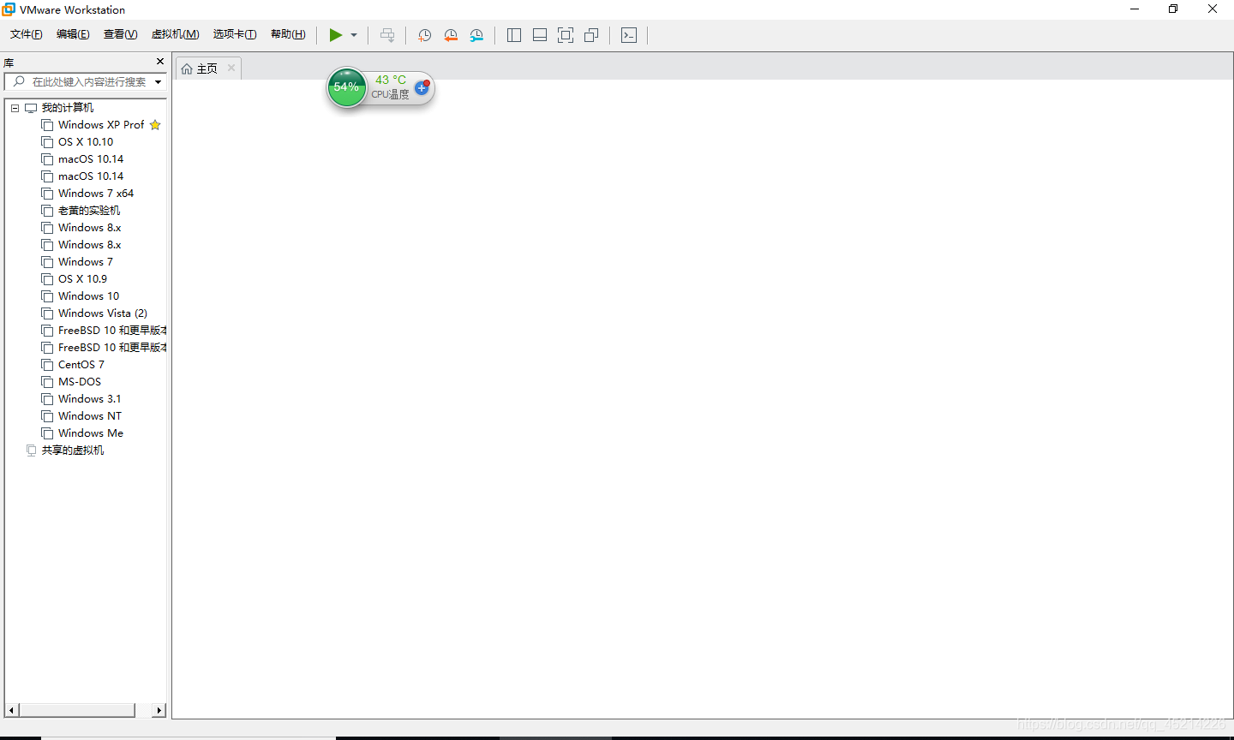Click the Windows 7 x64 VM icon
The height and width of the screenshot is (740, 1234).
tap(47, 194)
